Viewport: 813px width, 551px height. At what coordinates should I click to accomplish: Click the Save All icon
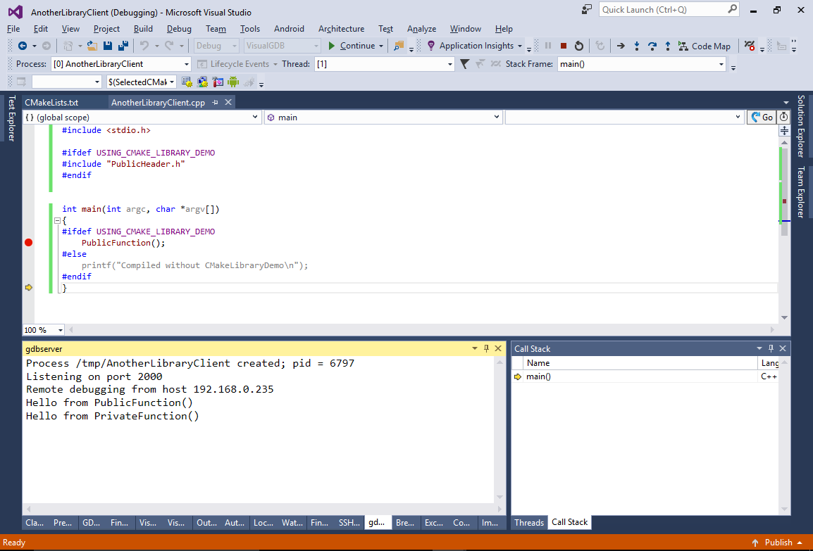(x=123, y=46)
